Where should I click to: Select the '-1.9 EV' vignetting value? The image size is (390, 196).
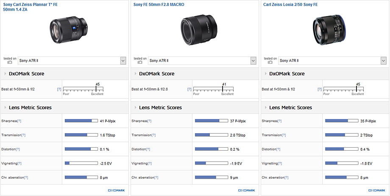click(x=236, y=164)
